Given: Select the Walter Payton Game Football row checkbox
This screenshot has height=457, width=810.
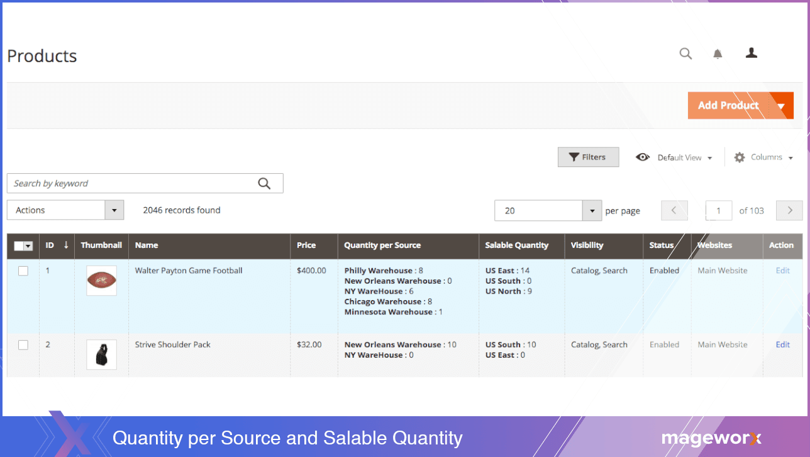Looking at the screenshot, I should point(23,271).
